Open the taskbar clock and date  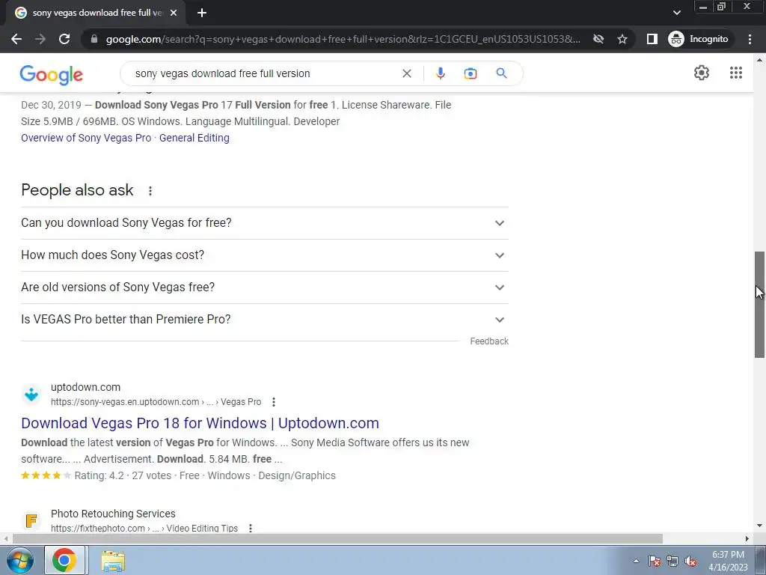click(729, 561)
